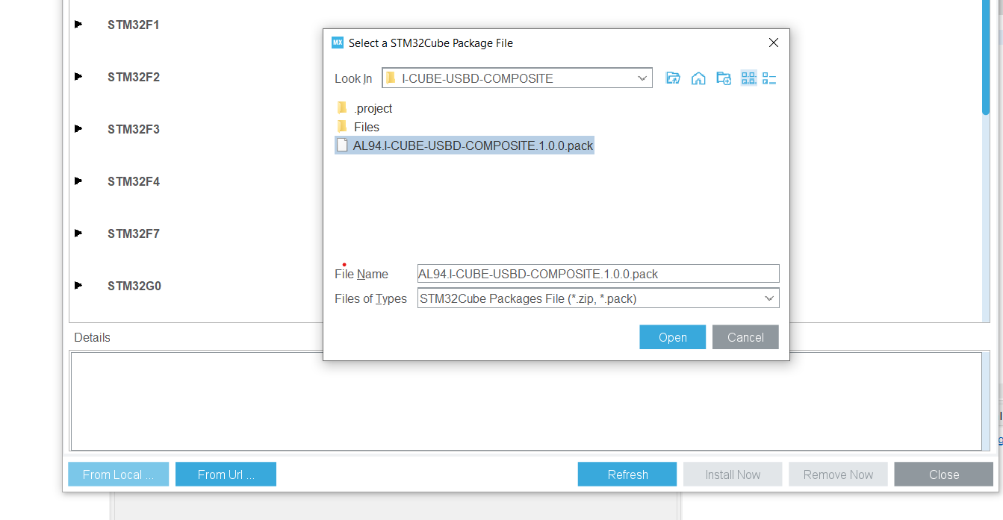Select the STM32F1 row label
Screen dimensions: 1003x520
click(x=134, y=25)
